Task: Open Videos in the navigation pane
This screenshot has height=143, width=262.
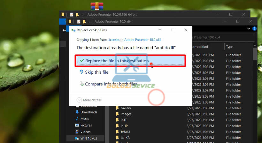Action: [x=85, y=132]
